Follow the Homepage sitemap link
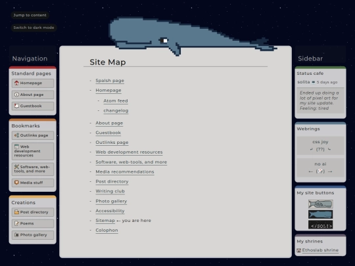355x266 pixels. point(108,90)
